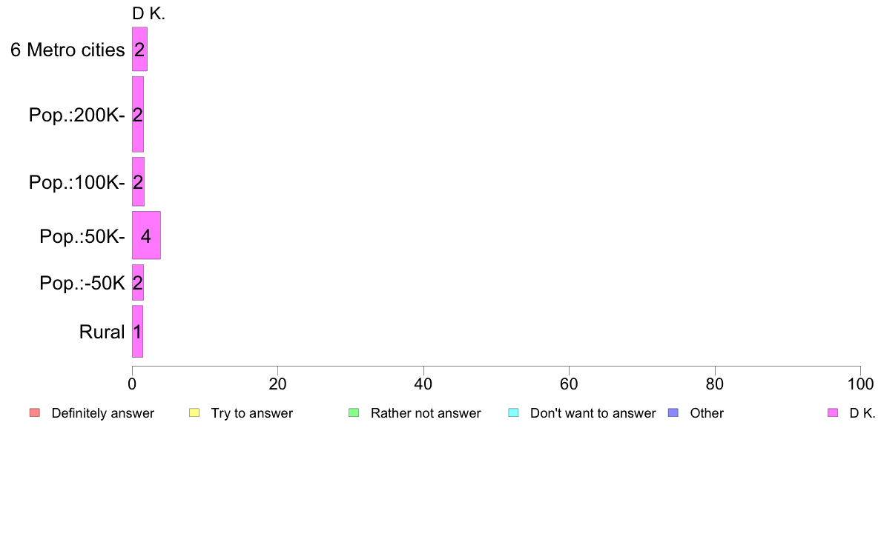
Task: Select the 6 Metro cities bar
Action: coord(139,49)
